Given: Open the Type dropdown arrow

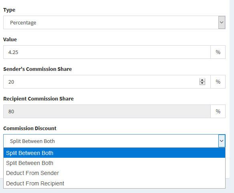Looking at the screenshot, I should tap(222, 22).
